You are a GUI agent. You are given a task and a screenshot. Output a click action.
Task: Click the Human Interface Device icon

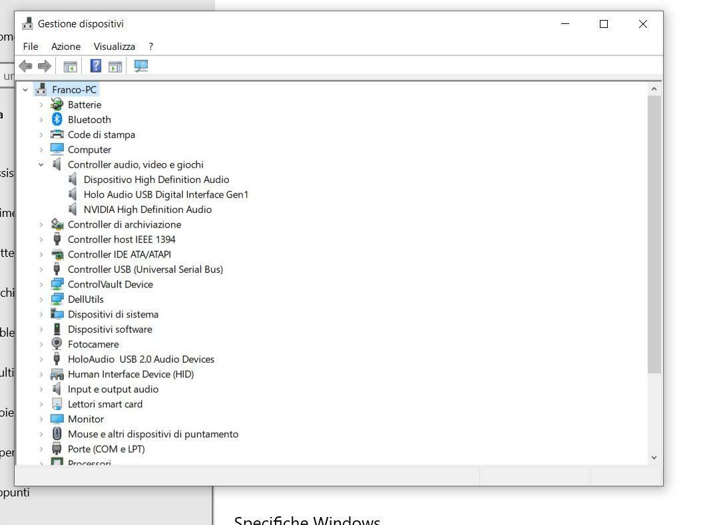tap(57, 374)
